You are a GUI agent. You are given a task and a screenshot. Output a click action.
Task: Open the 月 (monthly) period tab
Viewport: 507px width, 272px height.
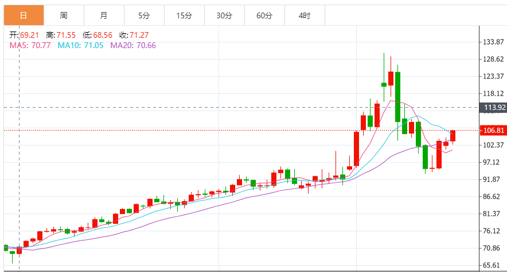(103, 15)
